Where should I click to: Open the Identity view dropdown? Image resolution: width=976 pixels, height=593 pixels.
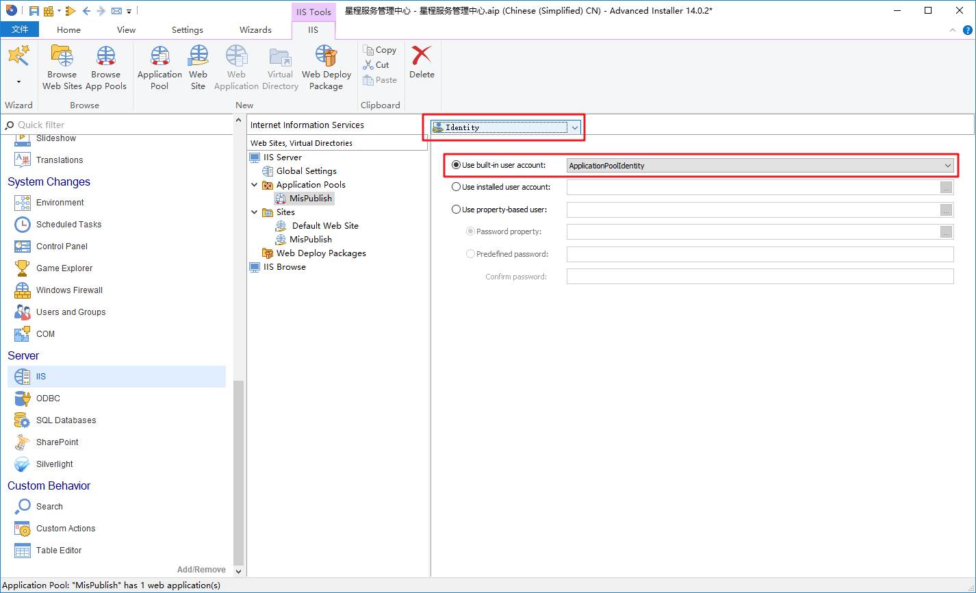click(506, 127)
